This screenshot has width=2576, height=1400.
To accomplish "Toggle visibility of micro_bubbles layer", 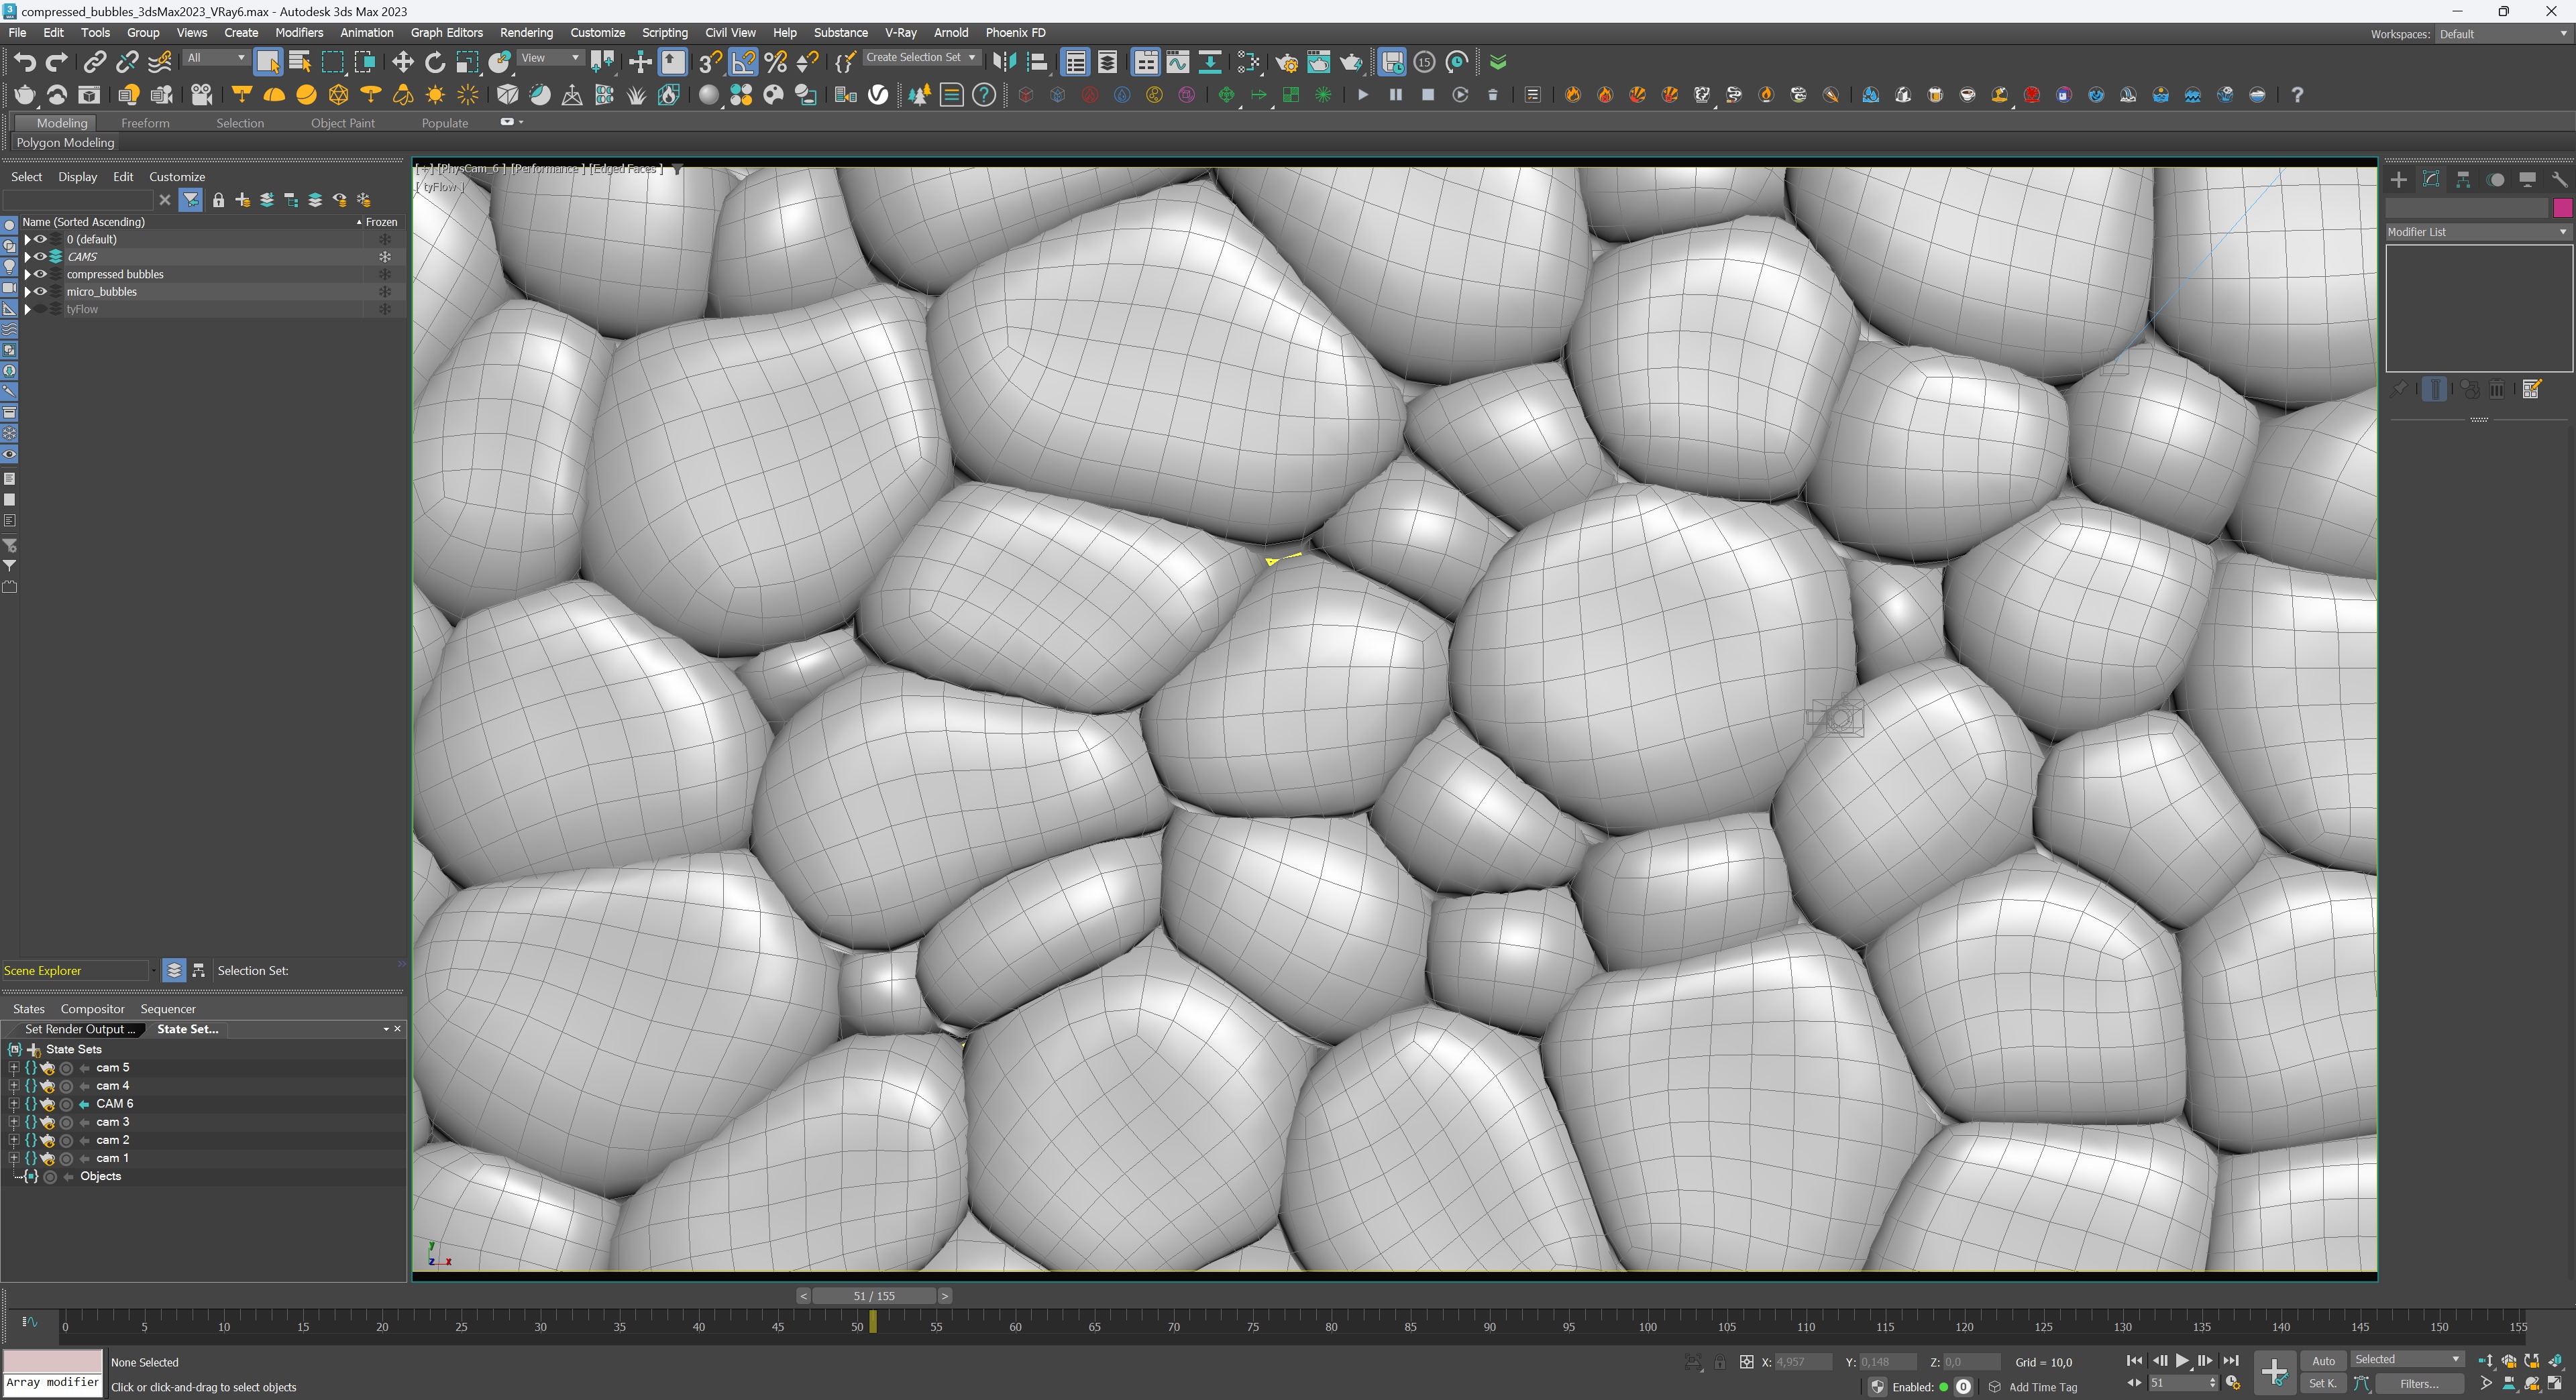I will click(41, 292).
